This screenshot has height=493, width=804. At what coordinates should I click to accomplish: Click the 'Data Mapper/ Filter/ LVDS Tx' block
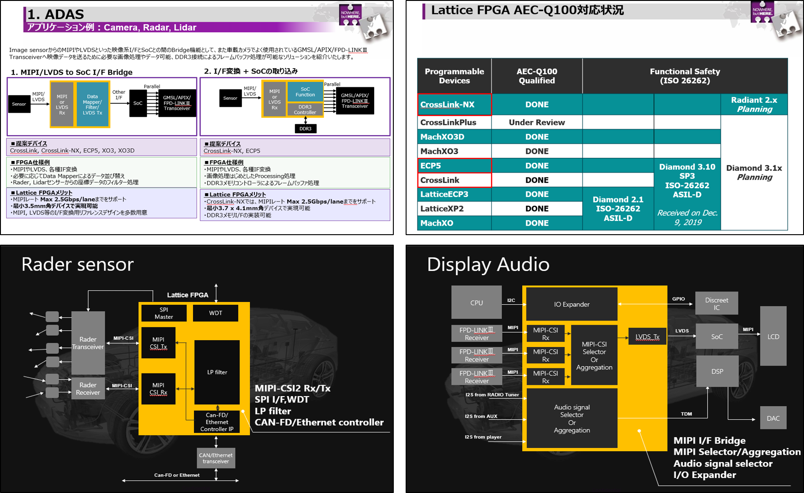pyautogui.click(x=92, y=105)
